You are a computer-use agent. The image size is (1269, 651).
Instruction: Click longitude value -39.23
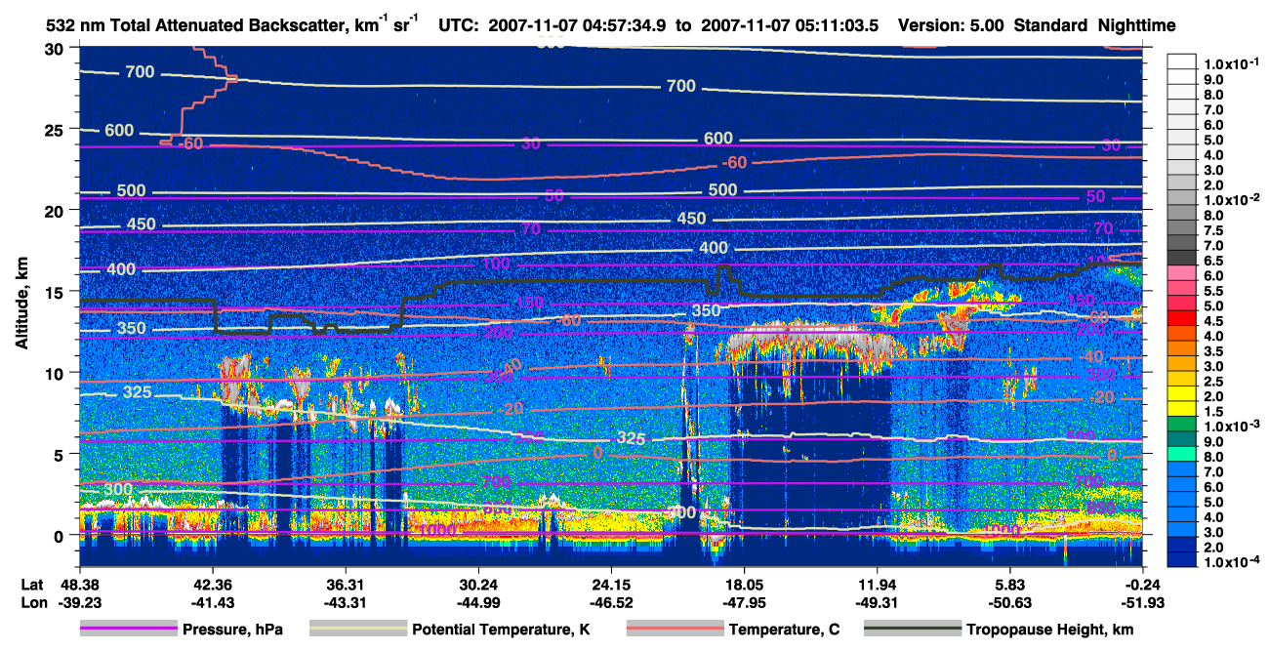click(x=79, y=602)
